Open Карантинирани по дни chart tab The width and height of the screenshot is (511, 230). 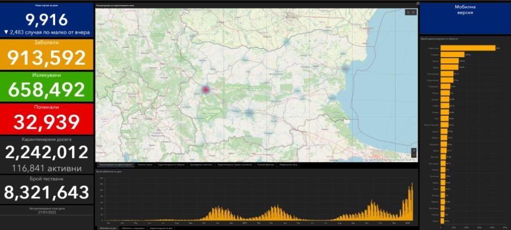(161, 227)
